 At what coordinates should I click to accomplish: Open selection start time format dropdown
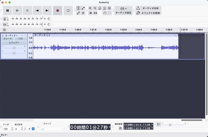pyautogui.click(x=152, y=125)
